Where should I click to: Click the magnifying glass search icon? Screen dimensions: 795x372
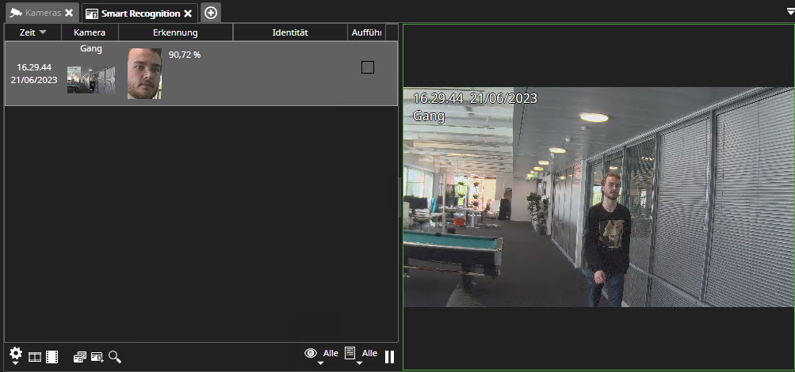pyautogui.click(x=115, y=357)
